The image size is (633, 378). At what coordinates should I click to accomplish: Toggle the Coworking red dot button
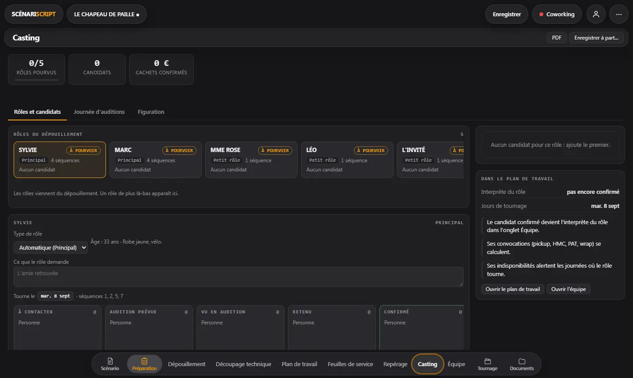tap(557, 14)
